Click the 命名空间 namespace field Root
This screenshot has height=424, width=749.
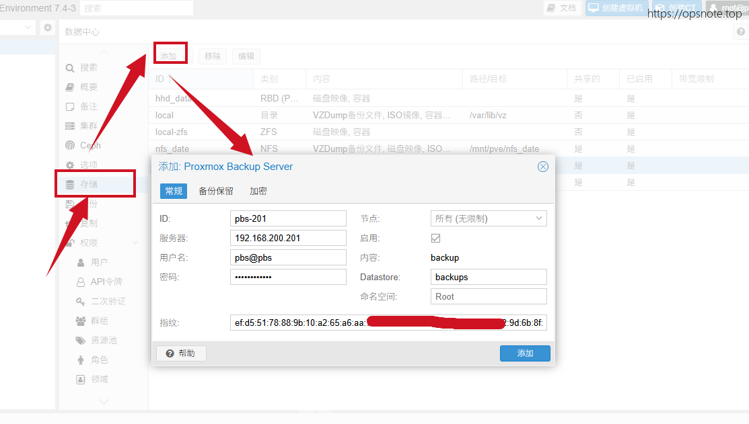489,296
